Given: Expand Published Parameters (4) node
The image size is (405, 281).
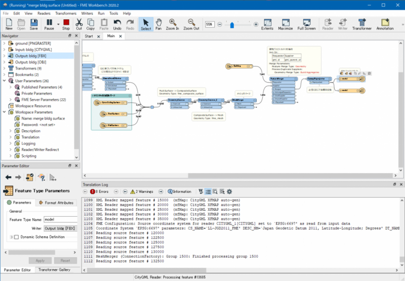Looking at the screenshot, I should click(10, 87).
